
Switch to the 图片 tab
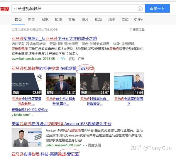(x=85, y=20)
